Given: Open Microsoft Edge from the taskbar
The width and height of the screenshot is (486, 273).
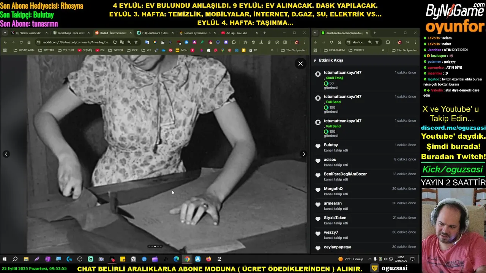Looking at the screenshot, I should point(176,259).
